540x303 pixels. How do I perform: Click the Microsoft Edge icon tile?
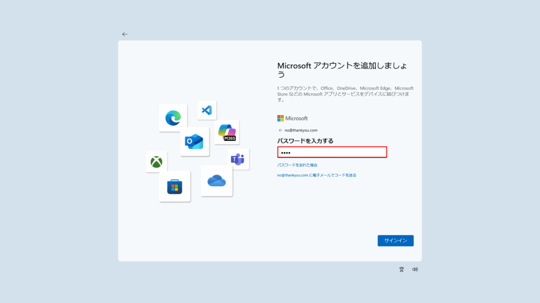pyautogui.click(x=173, y=118)
